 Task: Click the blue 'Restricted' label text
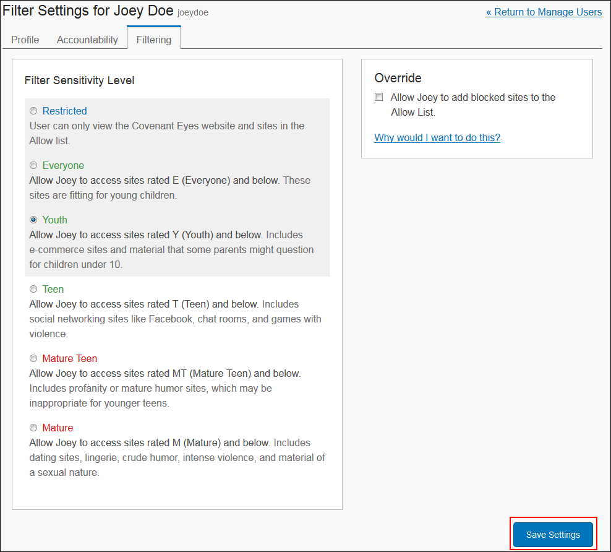(65, 111)
